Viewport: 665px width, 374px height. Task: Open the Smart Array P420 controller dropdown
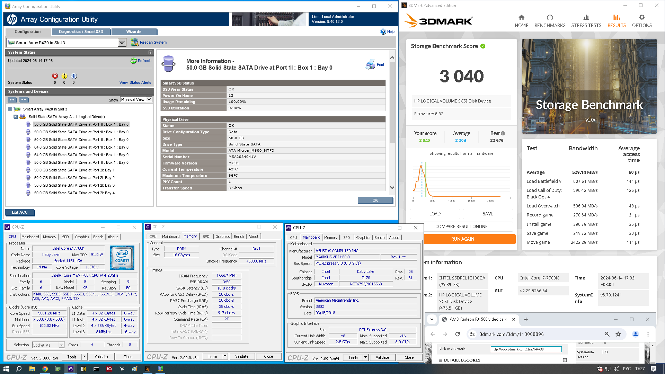coord(122,43)
